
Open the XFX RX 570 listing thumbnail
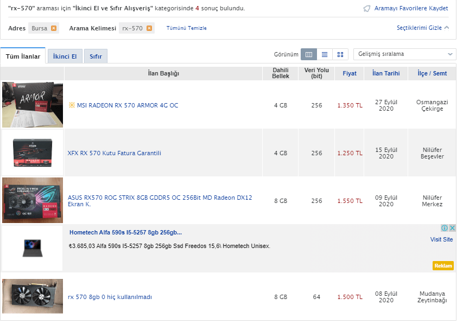pyautogui.click(x=33, y=153)
